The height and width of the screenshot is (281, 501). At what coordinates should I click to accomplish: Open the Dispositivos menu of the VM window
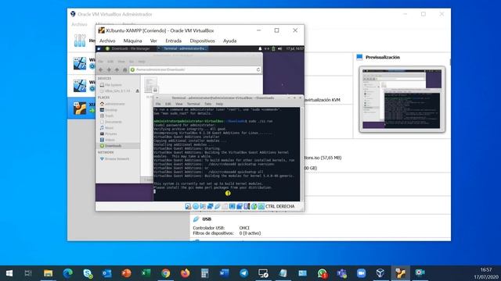pyautogui.click(x=202, y=41)
